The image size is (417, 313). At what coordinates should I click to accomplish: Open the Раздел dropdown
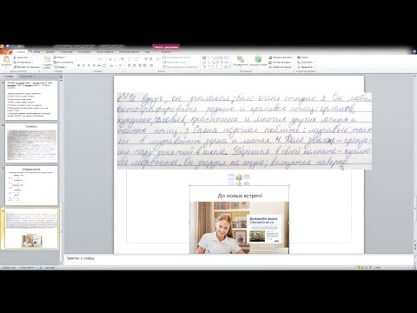60,67
